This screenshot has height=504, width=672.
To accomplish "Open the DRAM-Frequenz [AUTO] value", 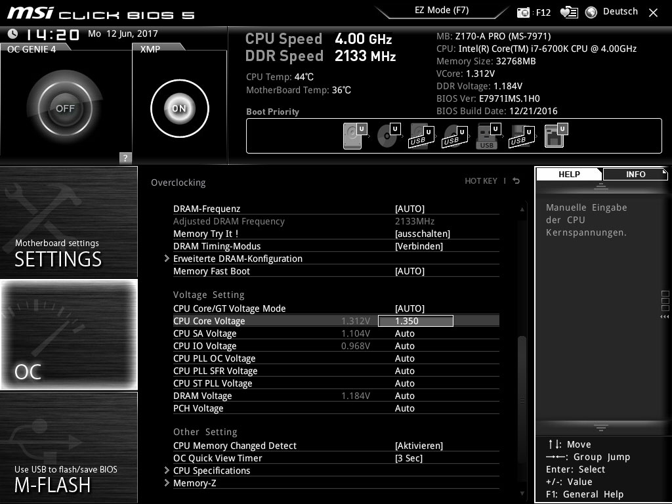I will point(409,209).
